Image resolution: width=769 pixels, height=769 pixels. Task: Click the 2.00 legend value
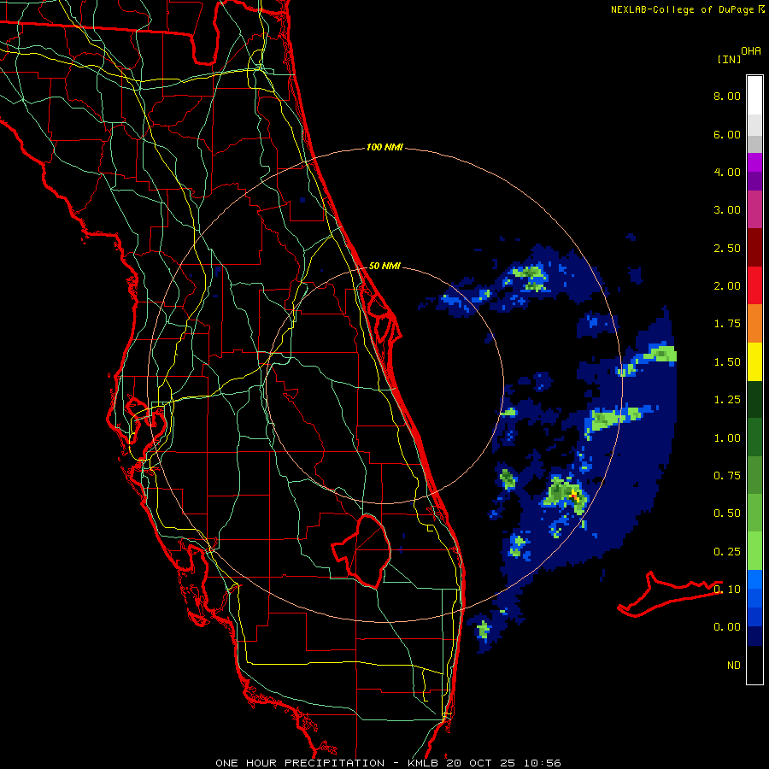pos(727,286)
